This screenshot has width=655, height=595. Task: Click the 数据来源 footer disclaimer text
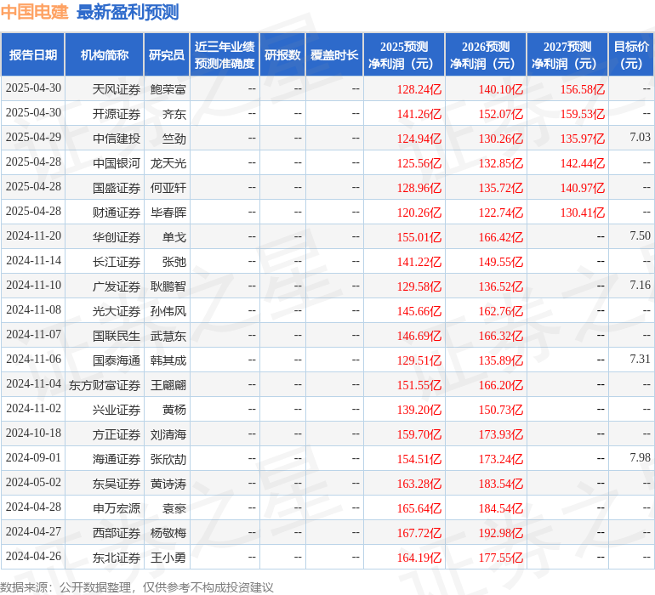[137, 587]
